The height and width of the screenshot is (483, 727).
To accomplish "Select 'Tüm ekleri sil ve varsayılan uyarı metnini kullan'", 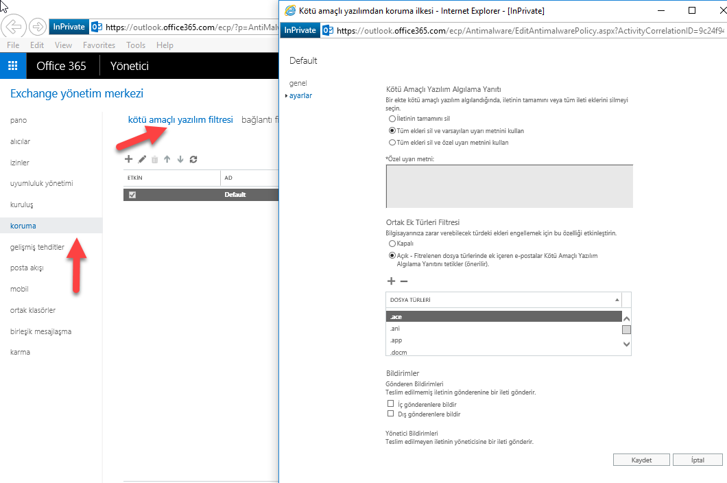I will tap(392, 131).
